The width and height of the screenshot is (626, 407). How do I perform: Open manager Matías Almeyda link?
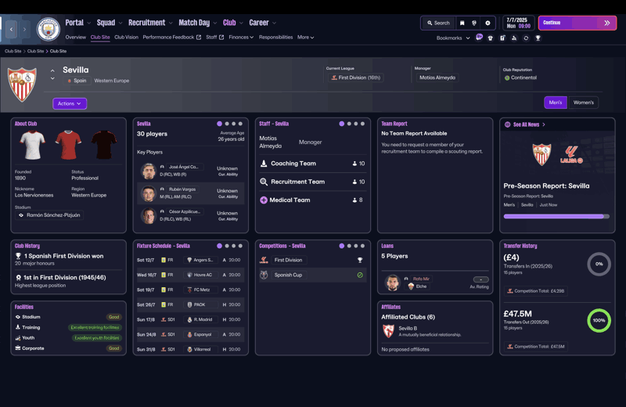pos(437,77)
